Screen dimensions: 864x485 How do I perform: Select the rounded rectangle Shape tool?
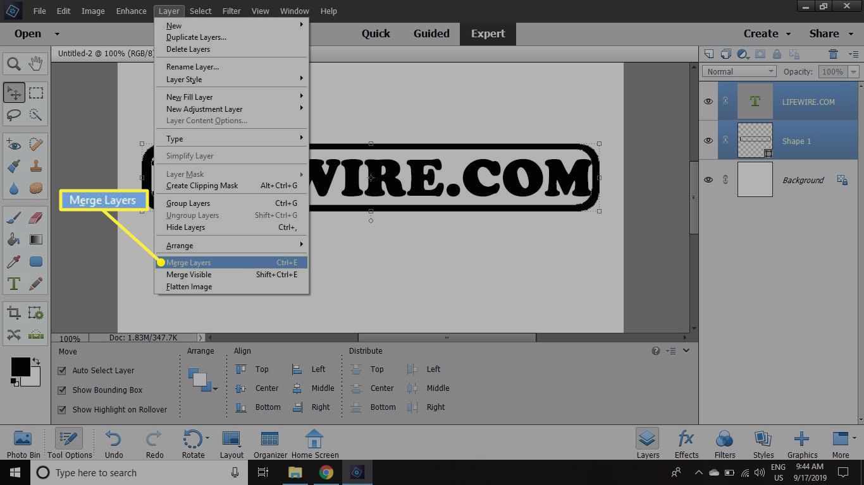click(x=36, y=261)
